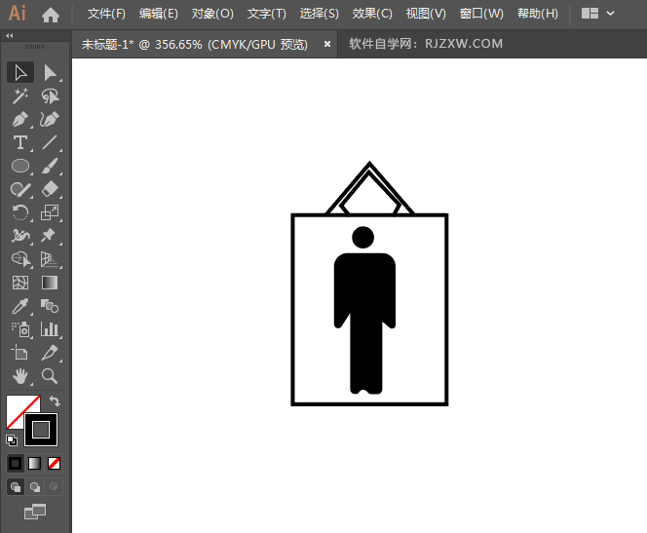Screen dimensions: 647x533
Task: Choose the Hand tool
Action: coord(20,376)
